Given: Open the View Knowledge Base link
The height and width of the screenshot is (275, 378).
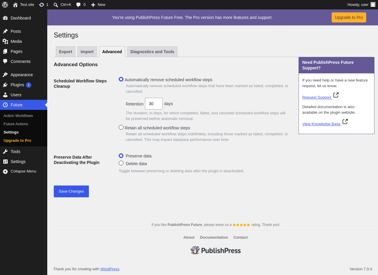Looking at the screenshot, I should [x=321, y=124].
